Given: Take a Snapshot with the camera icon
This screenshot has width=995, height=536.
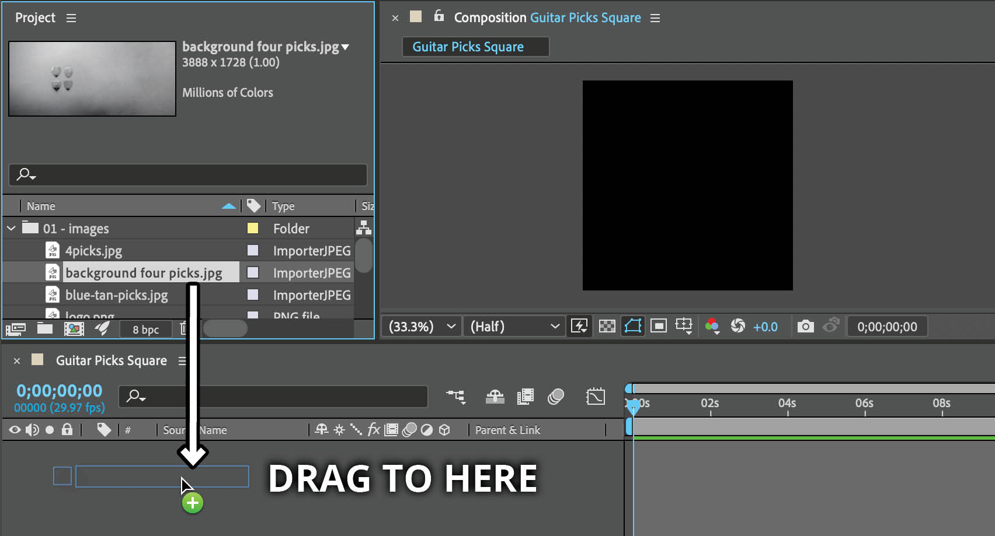Looking at the screenshot, I should 805,326.
